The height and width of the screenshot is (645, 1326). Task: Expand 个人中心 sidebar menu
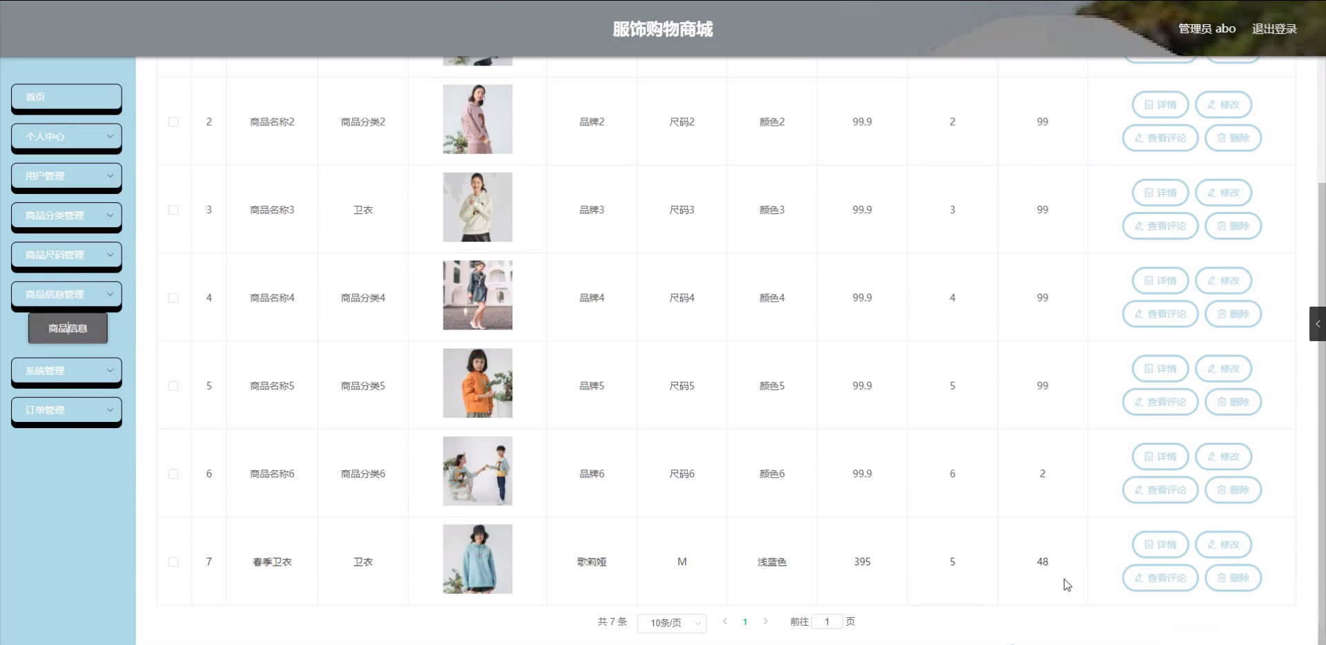[66, 137]
